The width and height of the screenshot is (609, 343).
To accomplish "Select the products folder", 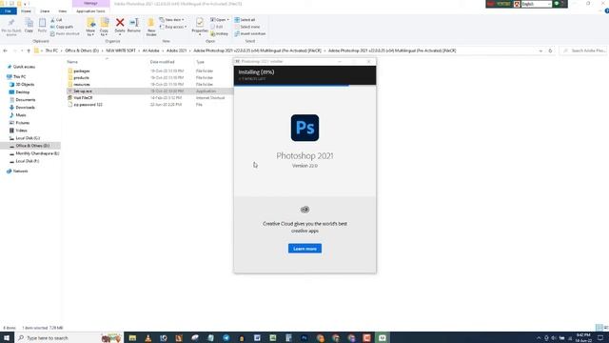I will point(81,78).
